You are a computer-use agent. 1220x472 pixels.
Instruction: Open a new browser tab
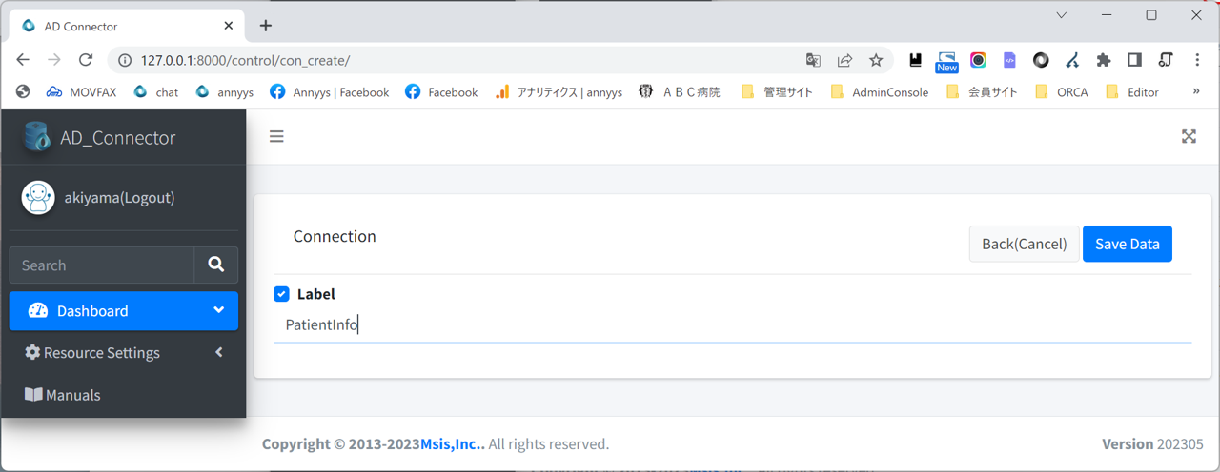(x=266, y=26)
